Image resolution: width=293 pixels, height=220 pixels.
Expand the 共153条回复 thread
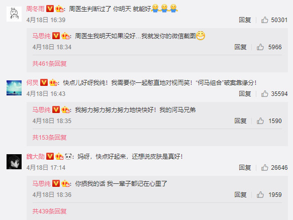[x=50, y=138]
